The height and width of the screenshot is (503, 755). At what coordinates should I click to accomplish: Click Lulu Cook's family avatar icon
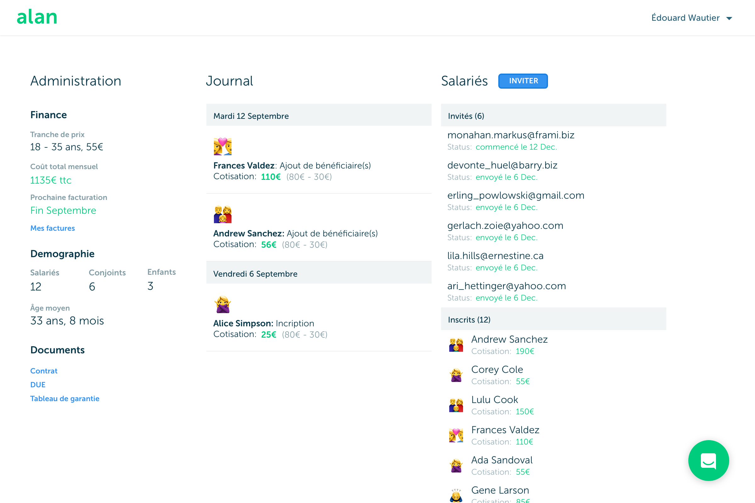(x=456, y=405)
